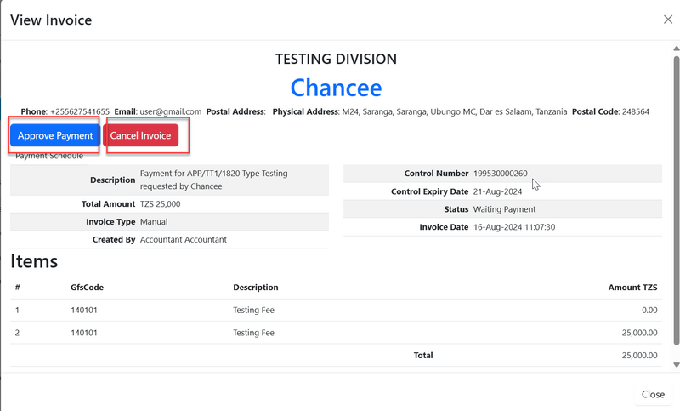This screenshot has width=680, height=411.
Task: Select the second Testing Fee row description
Action: click(x=253, y=333)
